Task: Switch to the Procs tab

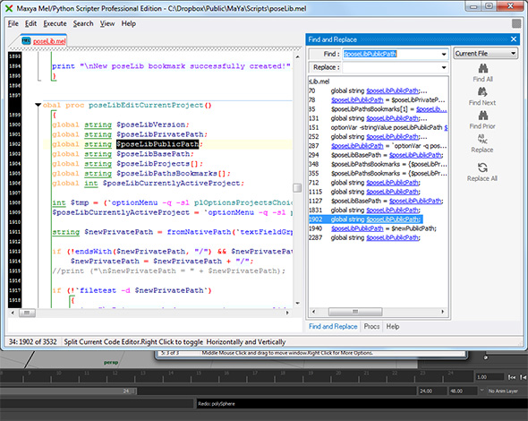Action: 371,326
